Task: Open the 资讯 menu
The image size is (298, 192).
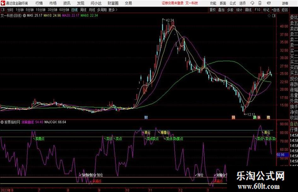Action: [x=67, y=3]
